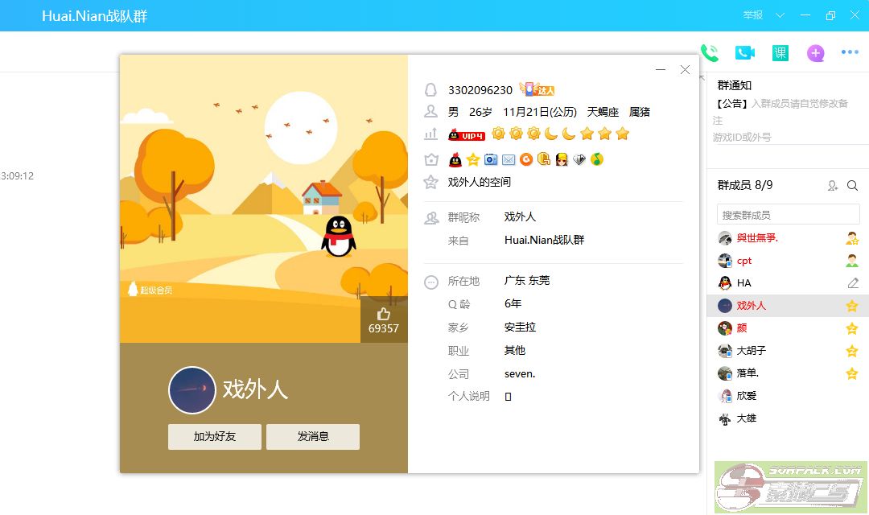Select member 大胡子 in the list

(x=788, y=351)
